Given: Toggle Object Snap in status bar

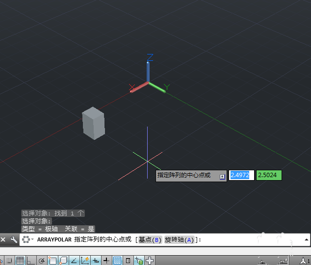Looking at the screenshot, I should (x=52, y=261).
